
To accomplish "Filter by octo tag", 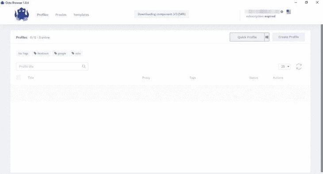I will [x=76, y=53].
